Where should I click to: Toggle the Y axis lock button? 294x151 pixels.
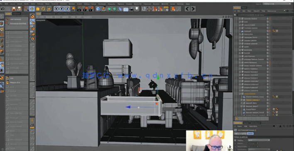click(x=62, y=9)
